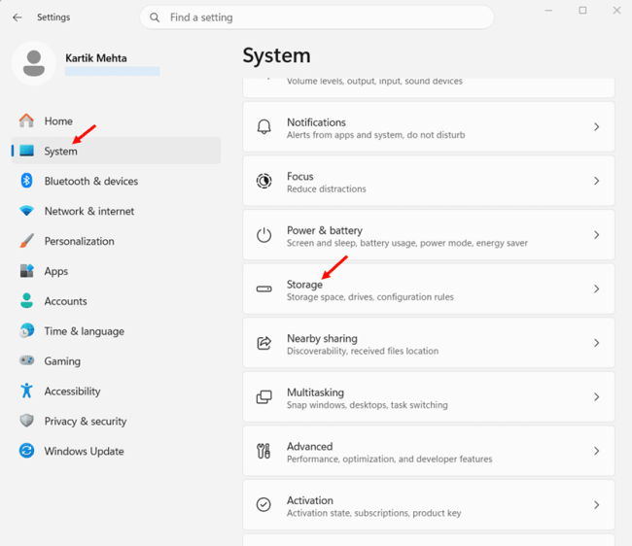
Task: Click the Windows Update refresh icon
Action: coord(26,451)
